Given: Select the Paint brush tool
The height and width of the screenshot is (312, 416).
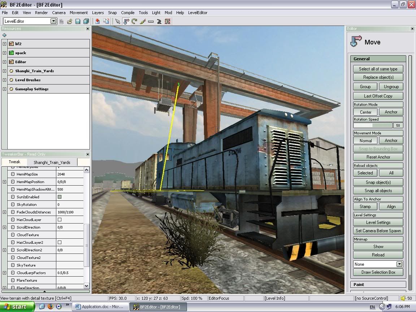Looking at the screenshot, I should tap(143, 22).
